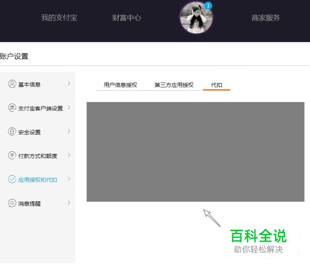Open 财富中心 in top navigation

tap(126, 18)
